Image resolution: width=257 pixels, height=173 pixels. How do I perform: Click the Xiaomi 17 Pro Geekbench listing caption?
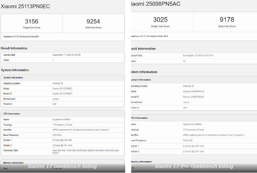(194, 166)
